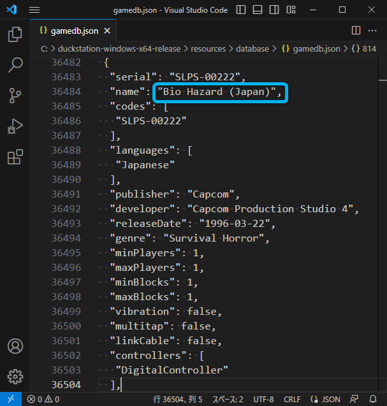Change file encoding UTF-8
Image resolution: width=387 pixels, height=406 pixels.
click(263, 399)
